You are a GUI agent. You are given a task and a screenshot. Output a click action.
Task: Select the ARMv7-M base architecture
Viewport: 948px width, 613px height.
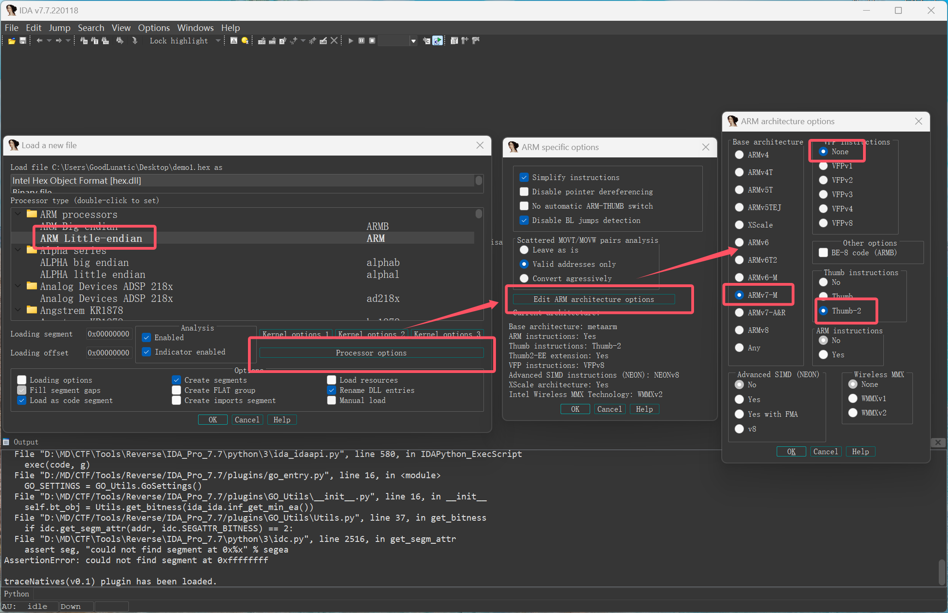[739, 295]
